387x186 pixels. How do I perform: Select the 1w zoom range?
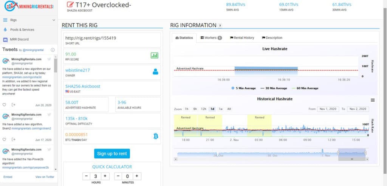(221, 109)
